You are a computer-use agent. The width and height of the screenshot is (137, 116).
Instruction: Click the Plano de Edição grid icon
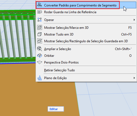click(40, 78)
